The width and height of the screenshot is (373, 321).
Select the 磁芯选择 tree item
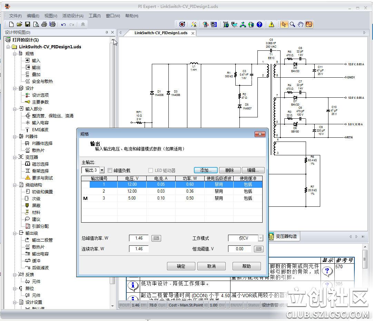(40, 164)
